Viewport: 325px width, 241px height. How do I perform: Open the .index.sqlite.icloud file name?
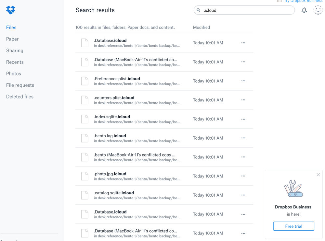point(112,117)
